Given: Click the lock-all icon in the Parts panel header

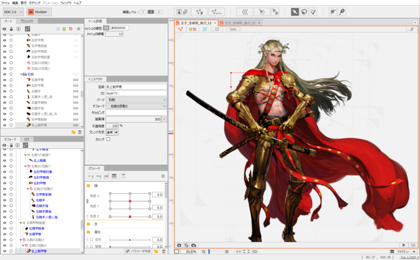Looking at the screenshot, I should tap(11, 29).
